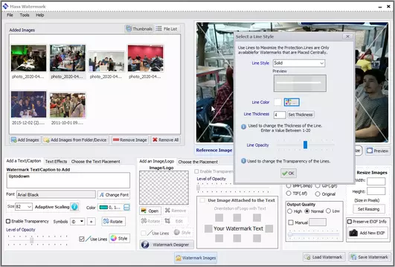Click the text color picker icon
This screenshot has height=267, width=395.
tap(126, 207)
